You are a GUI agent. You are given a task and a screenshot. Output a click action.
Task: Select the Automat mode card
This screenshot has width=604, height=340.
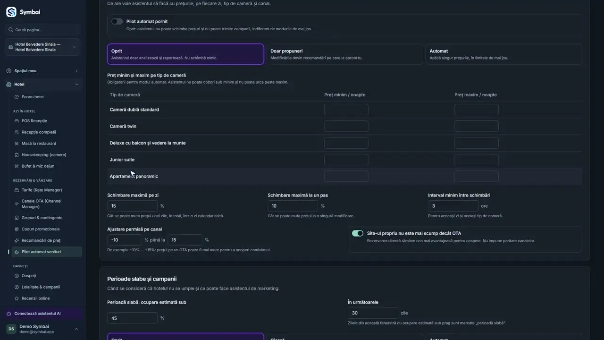pyautogui.click(x=503, y=54)
